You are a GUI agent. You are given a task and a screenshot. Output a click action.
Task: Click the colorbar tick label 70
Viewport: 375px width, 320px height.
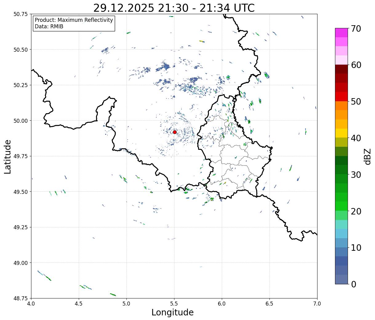pyautogui.click(x=356, y=29)
